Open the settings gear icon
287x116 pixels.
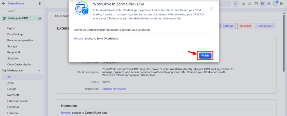269,4
